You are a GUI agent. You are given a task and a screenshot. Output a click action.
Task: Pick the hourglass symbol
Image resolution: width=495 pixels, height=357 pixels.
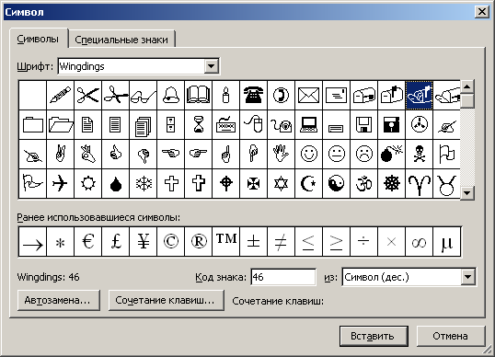tap(199, 125)
